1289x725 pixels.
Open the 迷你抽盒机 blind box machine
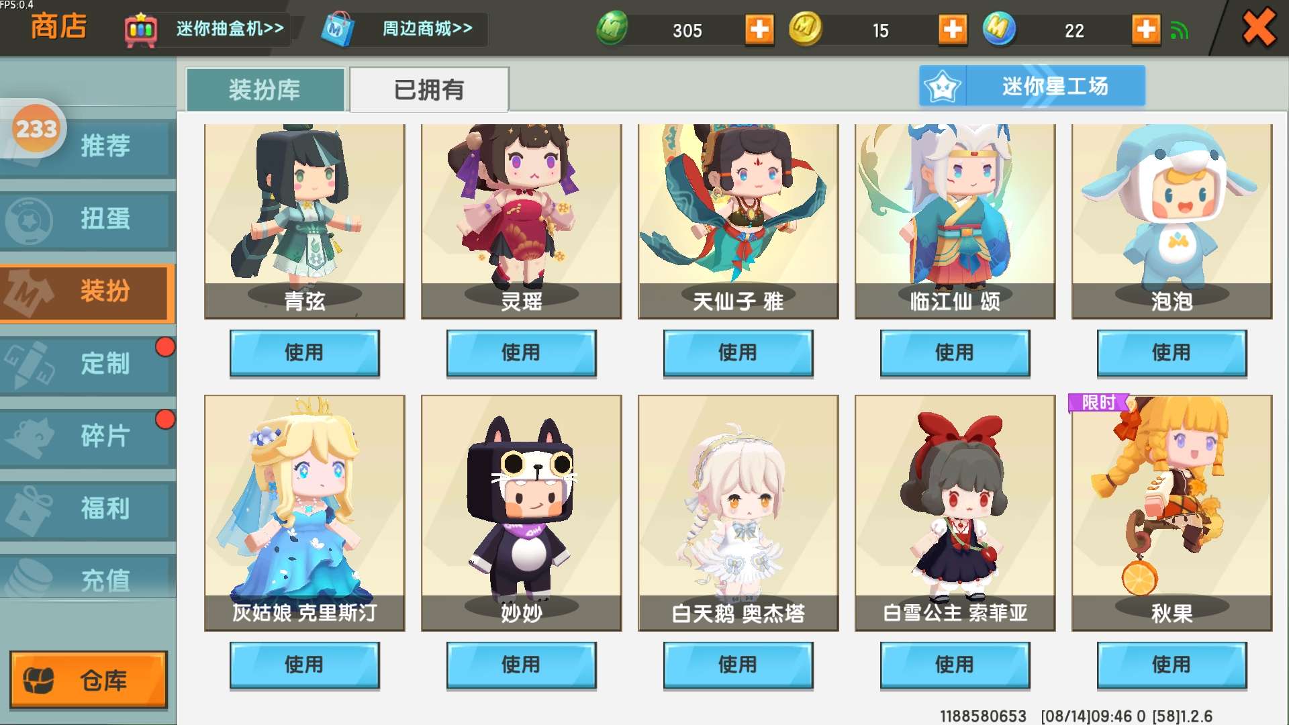tap(207, 30)
